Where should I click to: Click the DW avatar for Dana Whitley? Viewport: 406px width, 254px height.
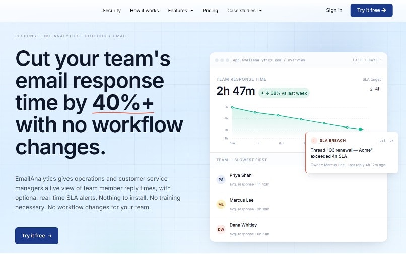pos(221,229)
